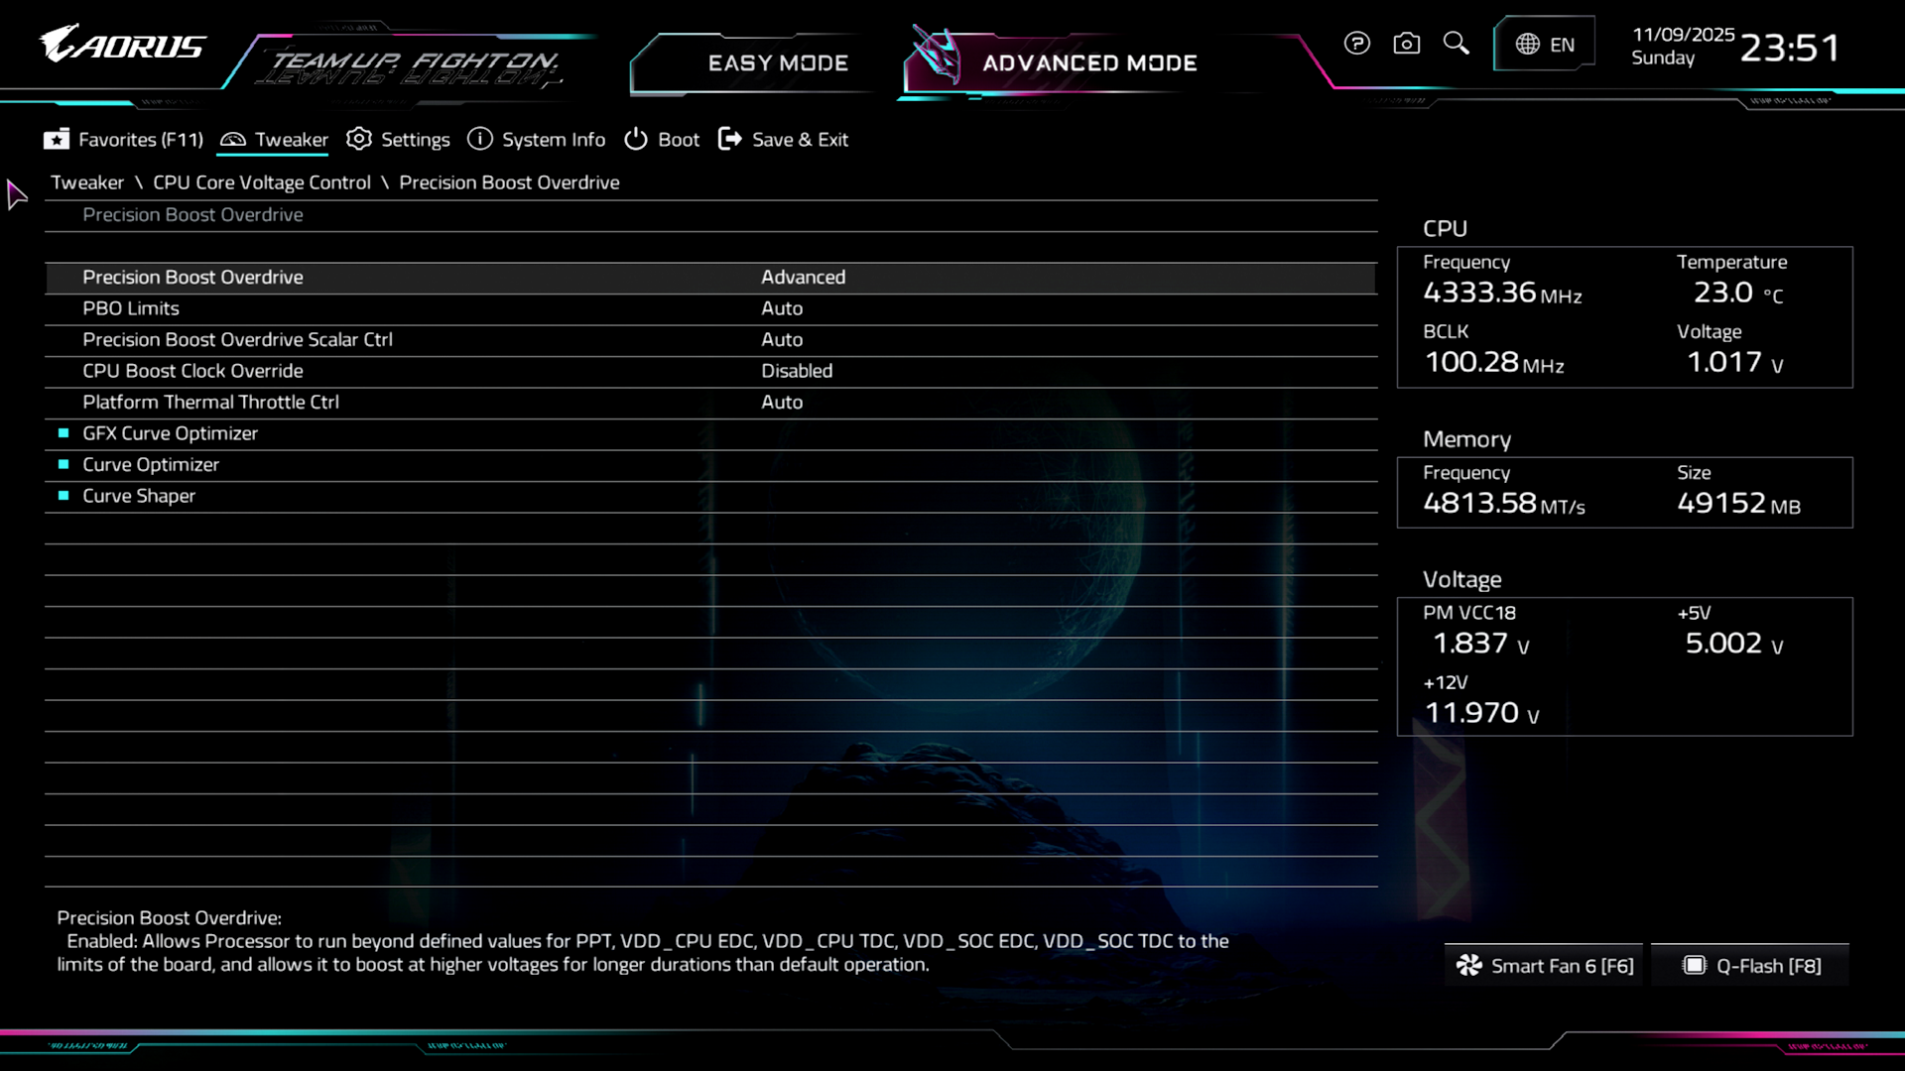Image resolution: width=1905 pixels, height=1071 pixels.
Task: Expand the Curve Optimizer submenu
Action: 151,465
